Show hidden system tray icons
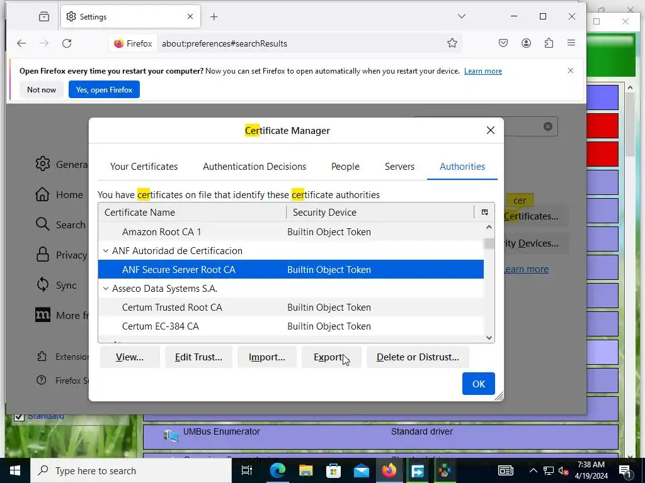This screenshot has height=483, width=645. 533,470
